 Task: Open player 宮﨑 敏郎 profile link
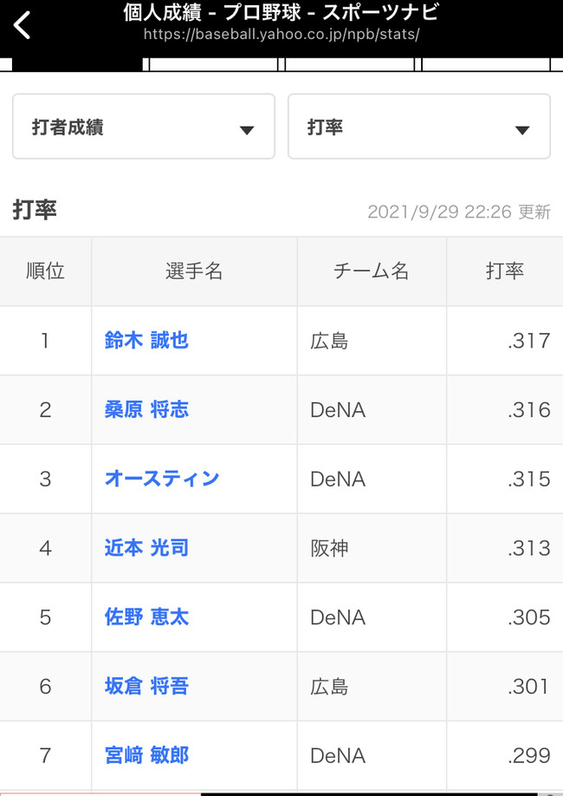click(x=146, y=755)
